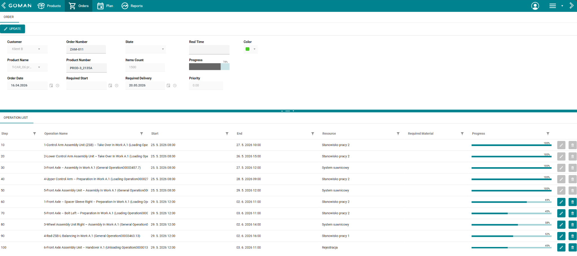Filter the End column
The height and width of the screenshot is (256, 577).
[x=312, y=134]
